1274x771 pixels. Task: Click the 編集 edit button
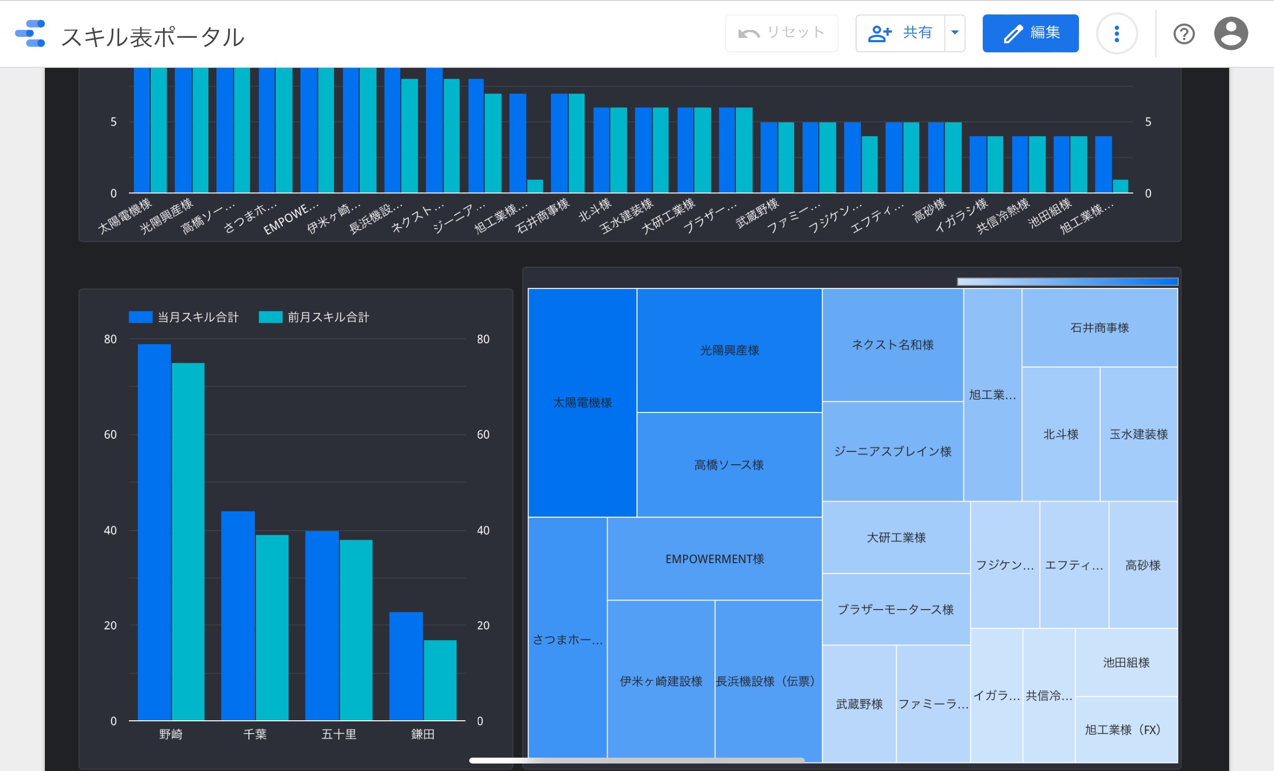click(x=1030, y=33)
